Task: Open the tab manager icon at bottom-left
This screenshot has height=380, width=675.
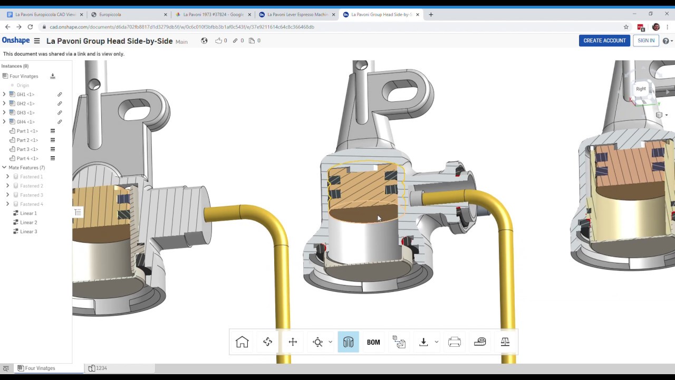Action: 6,368
